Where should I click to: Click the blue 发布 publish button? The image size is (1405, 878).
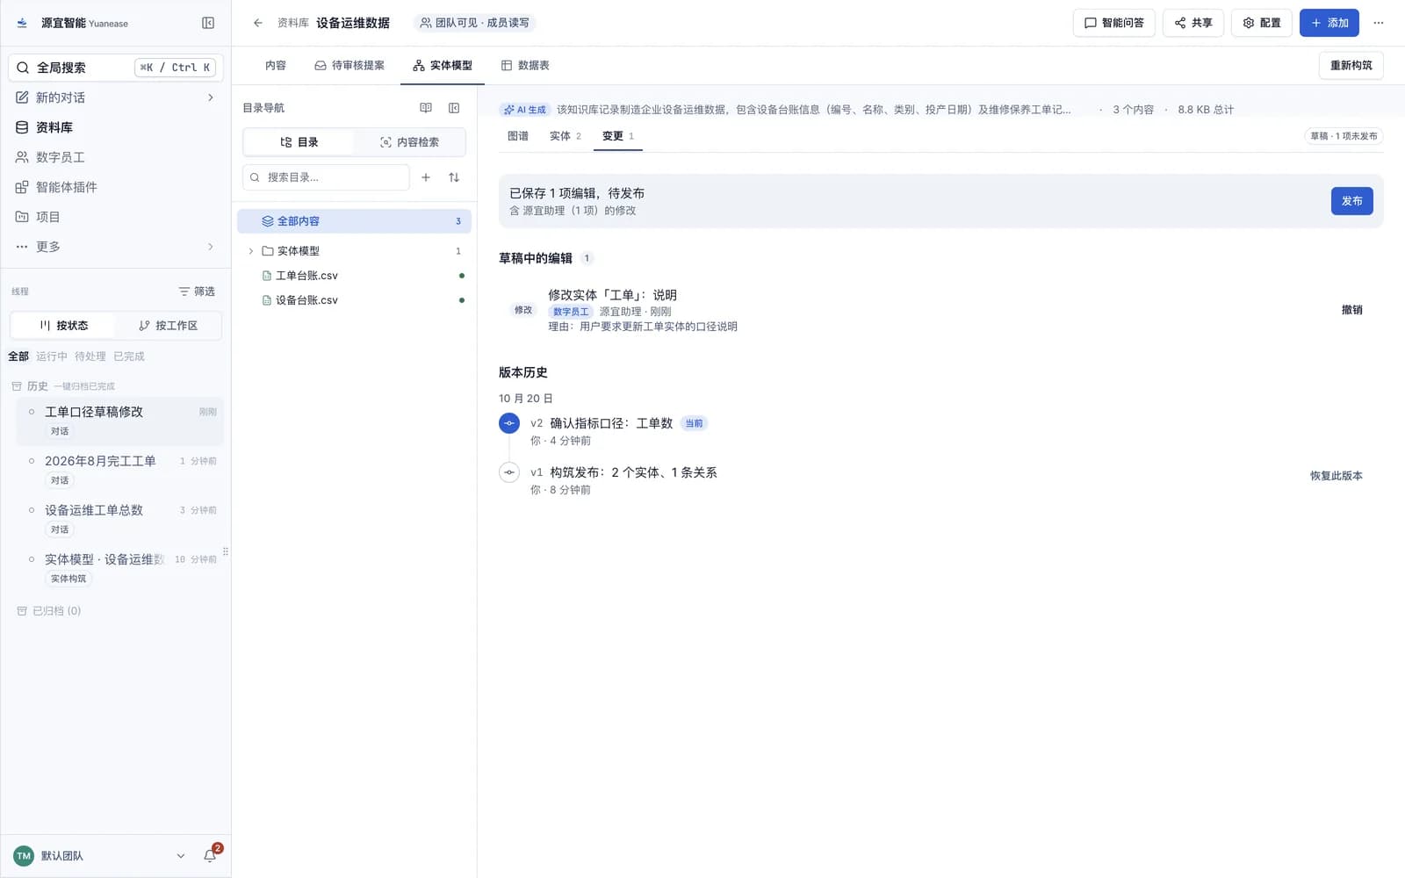(x=1351, y=201)
